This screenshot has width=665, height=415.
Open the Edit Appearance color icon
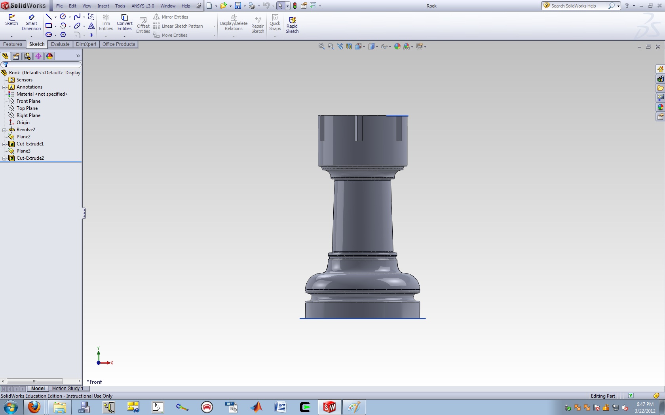coord(397,47)
